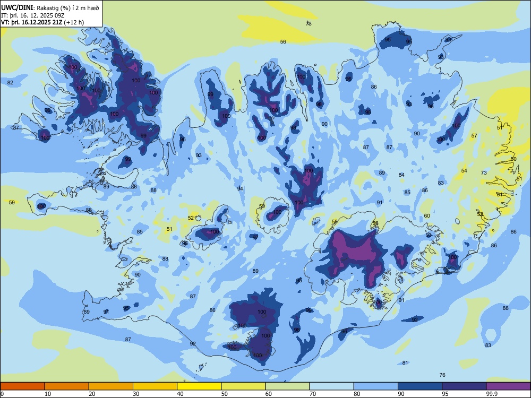The height and width of the screenshot is (398, 531).
Task: Click the map value '54' in the east
Action: (x=464, y=170)
